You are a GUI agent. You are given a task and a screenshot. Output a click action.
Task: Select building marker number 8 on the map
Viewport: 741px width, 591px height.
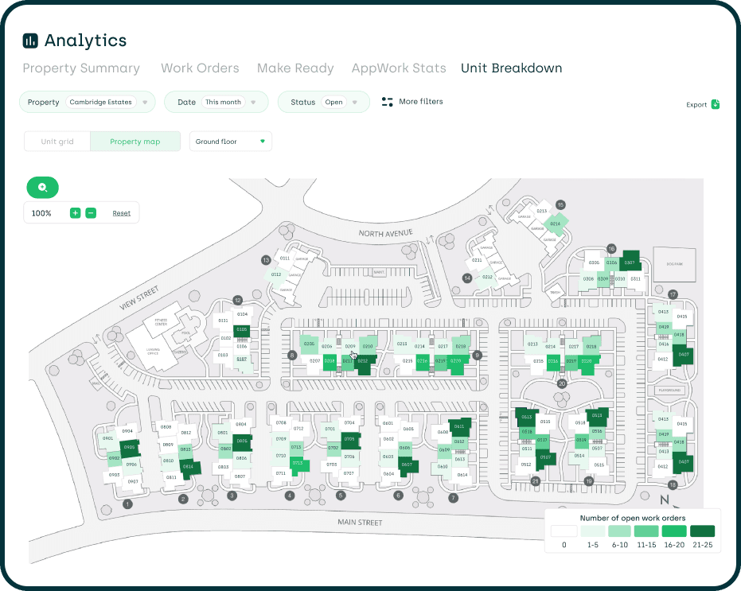[292, 355]
